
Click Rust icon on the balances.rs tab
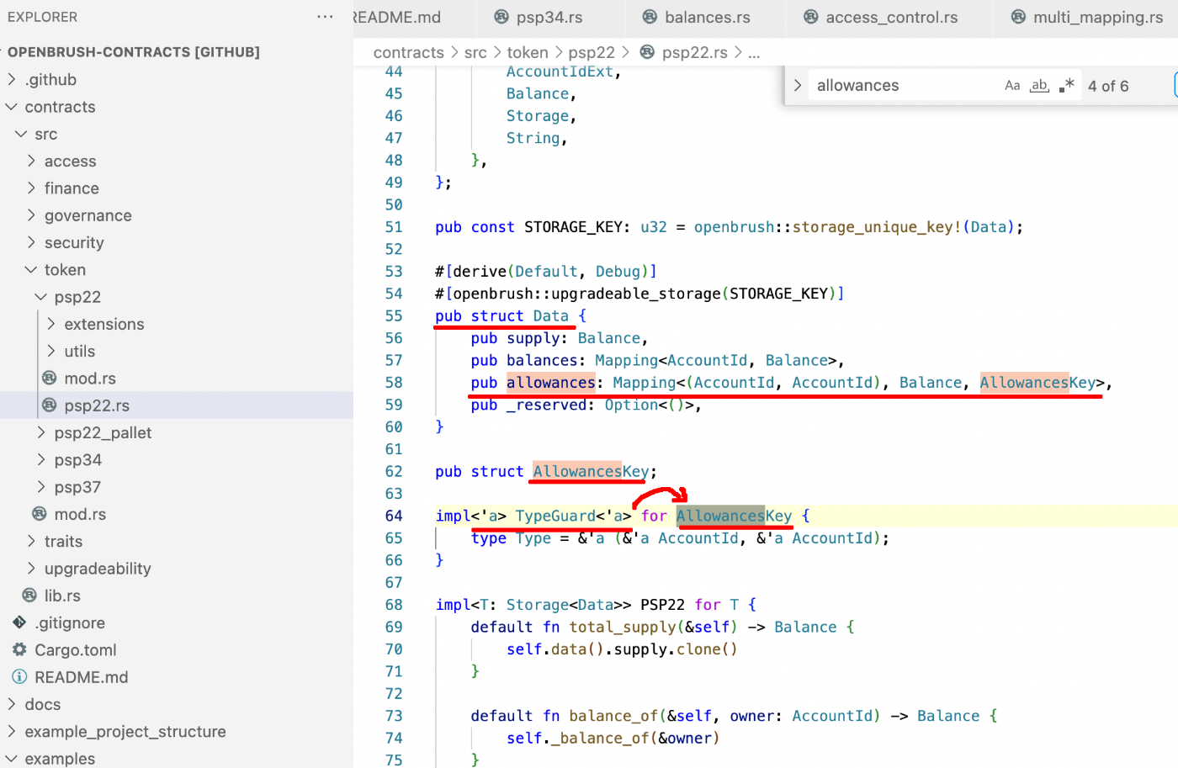650,17
